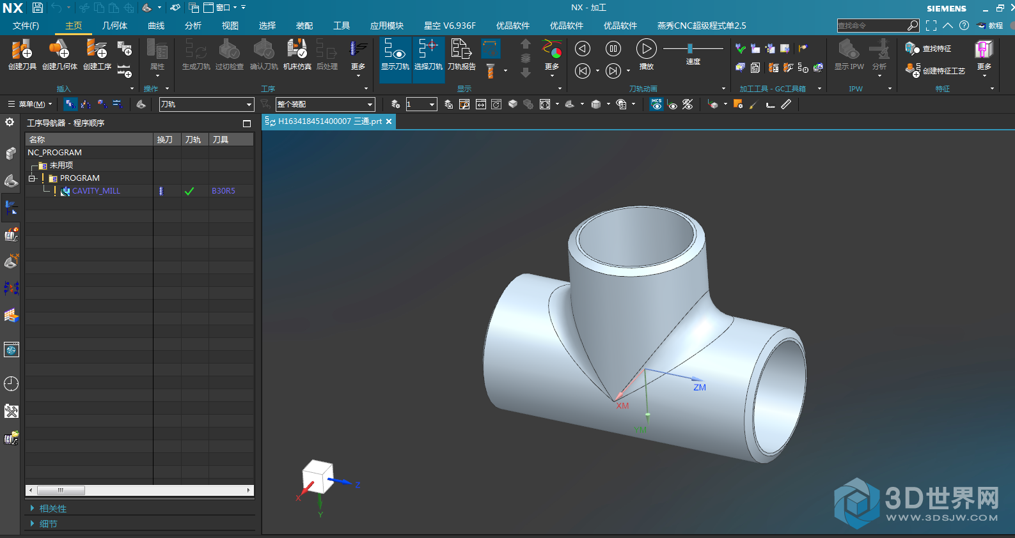The width and height of the screenshot is (1015, 538).
Task: Click the Program Order view icon
Action: 70,104
